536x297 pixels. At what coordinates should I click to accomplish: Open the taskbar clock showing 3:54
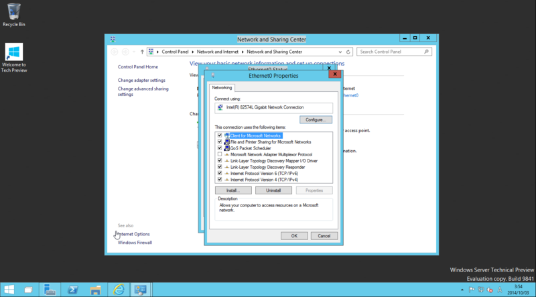(519, 290)
